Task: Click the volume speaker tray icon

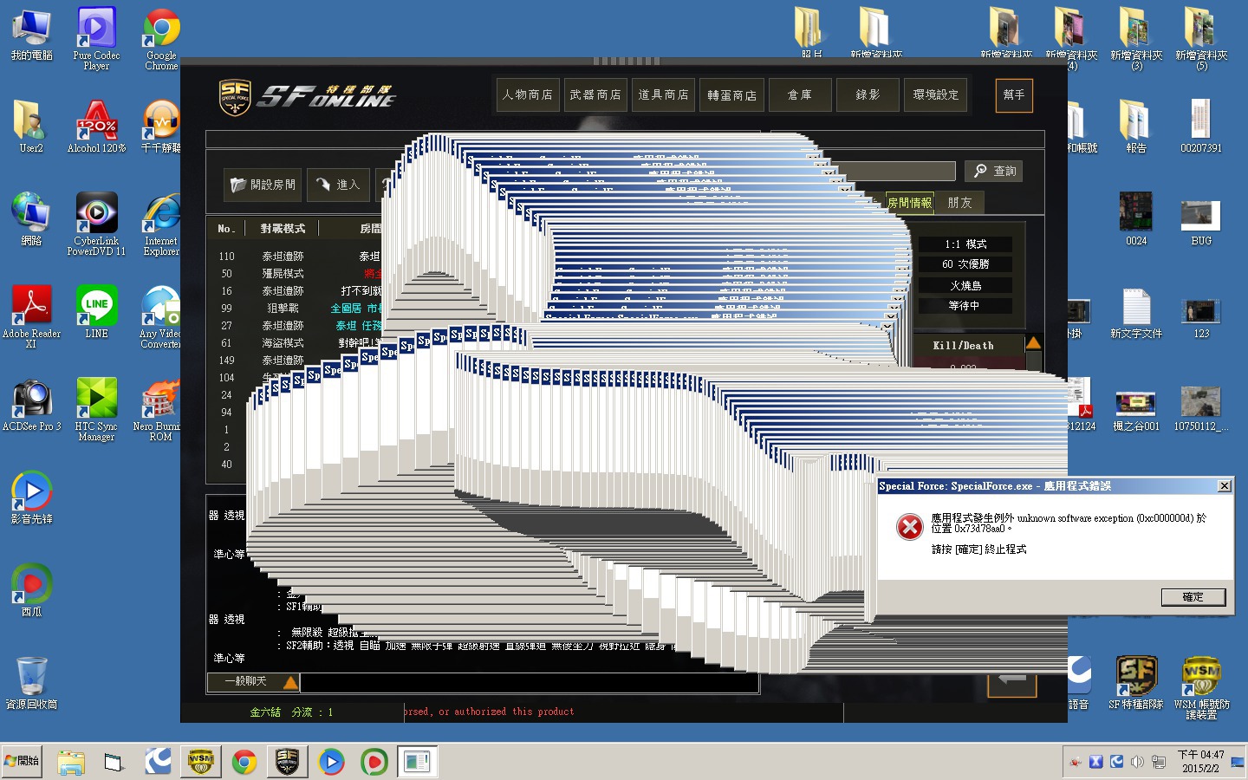Action: point(1137,762)
